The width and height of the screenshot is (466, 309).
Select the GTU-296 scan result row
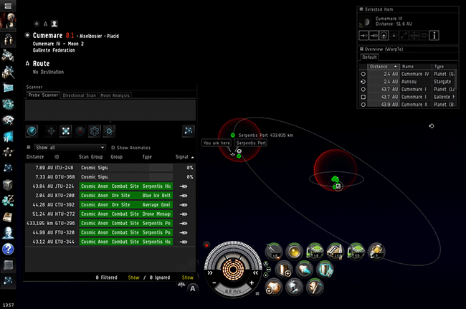point(110,223)
